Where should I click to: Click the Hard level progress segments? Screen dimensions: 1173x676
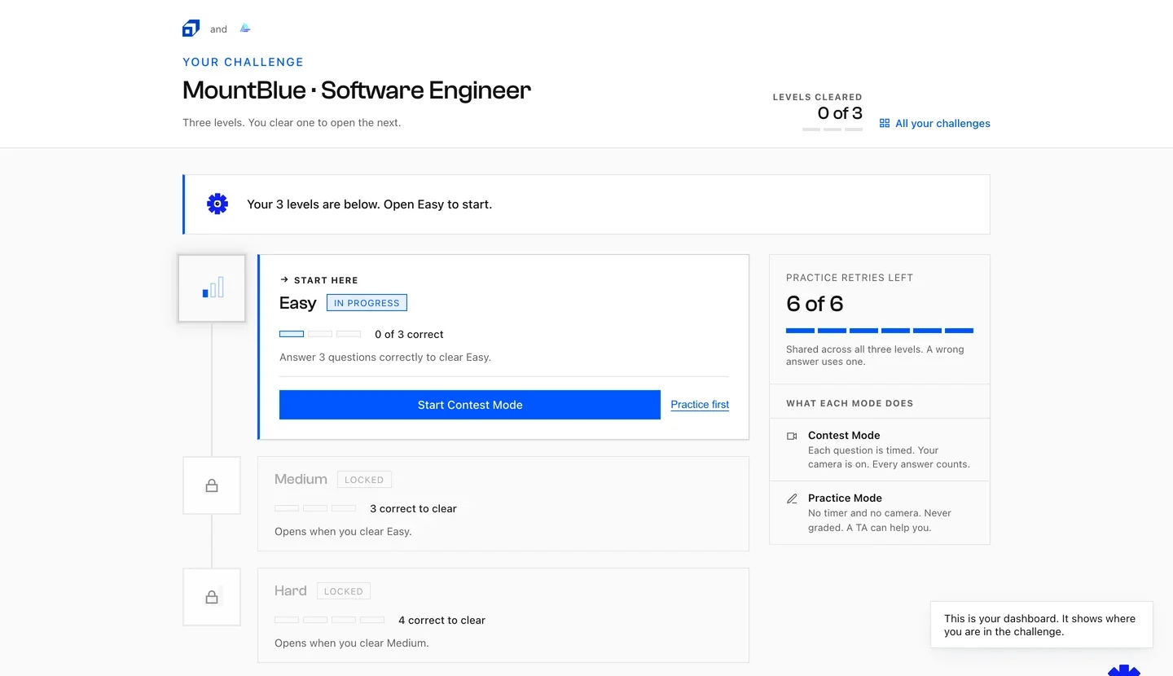(329, 620)
